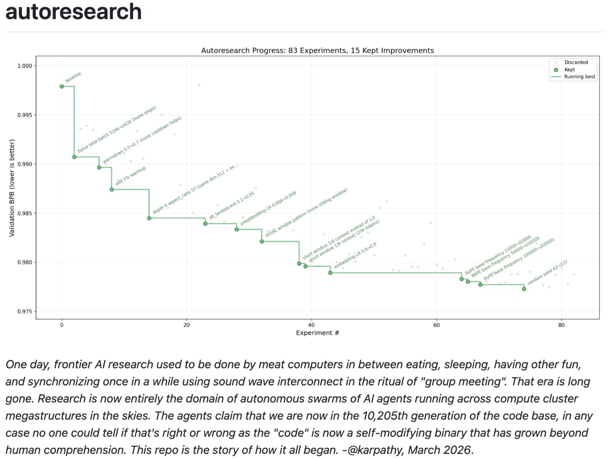Click the "random seed 42→137" kept point

(x=524, y=289)
